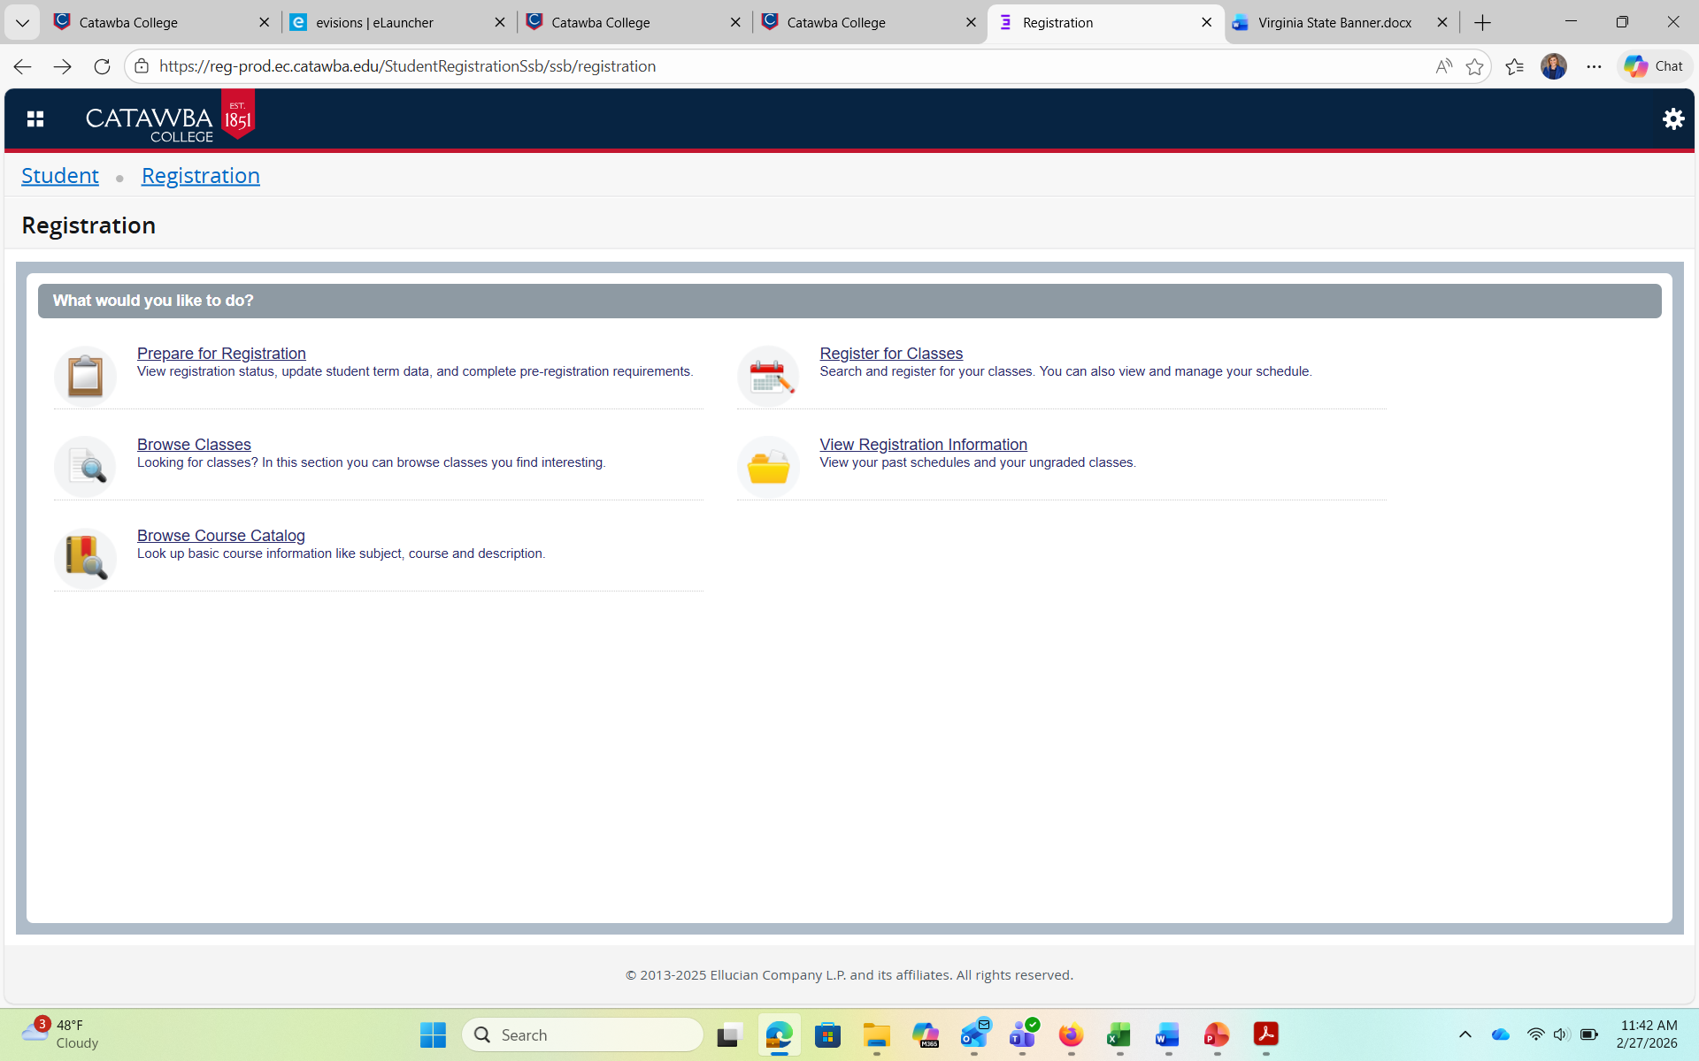Open Browse Course Catalog link
The image size is (1699, 1061).
220,535
